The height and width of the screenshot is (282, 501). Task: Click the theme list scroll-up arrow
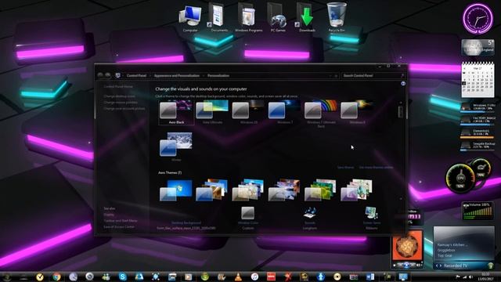(x=401, y=103)
